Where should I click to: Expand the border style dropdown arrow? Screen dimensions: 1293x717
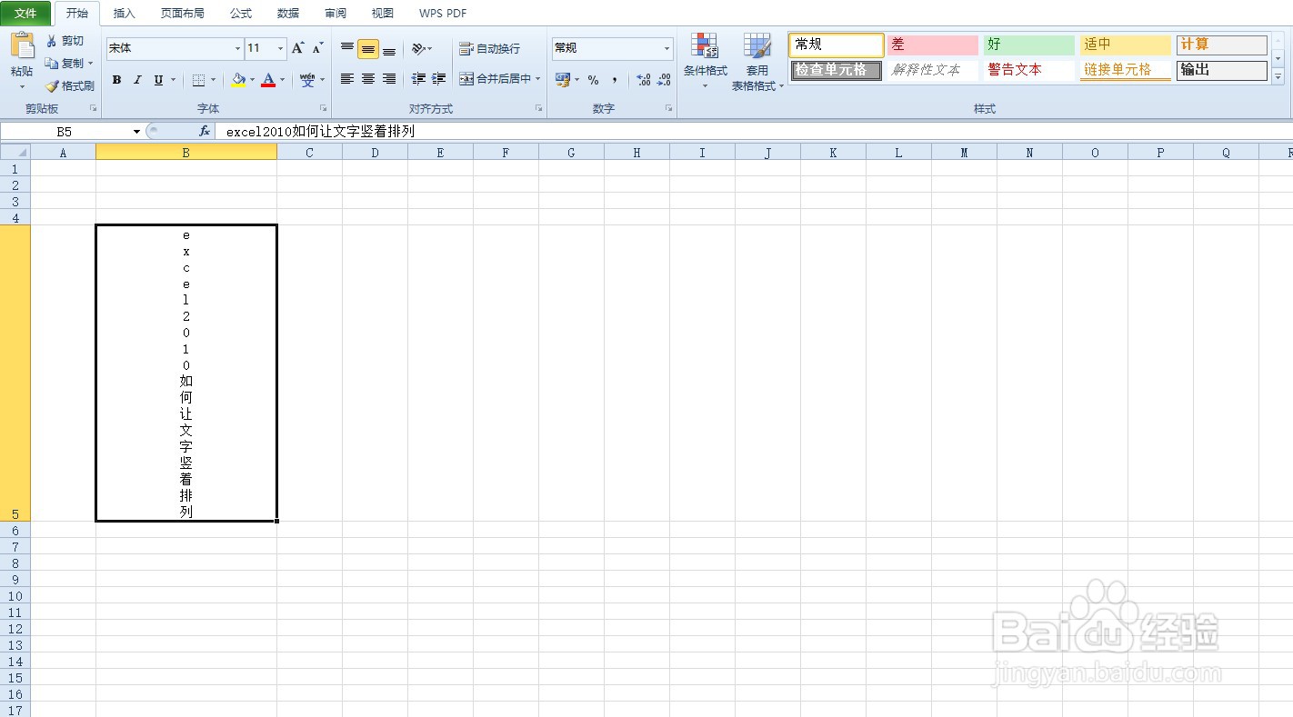click(x=212, y=80)
